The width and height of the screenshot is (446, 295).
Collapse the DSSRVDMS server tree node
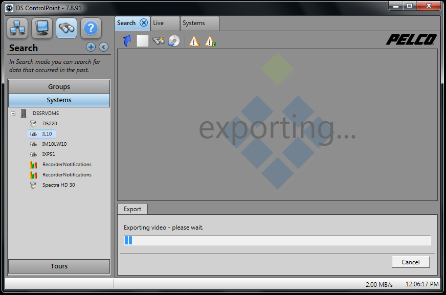point(13,113)
